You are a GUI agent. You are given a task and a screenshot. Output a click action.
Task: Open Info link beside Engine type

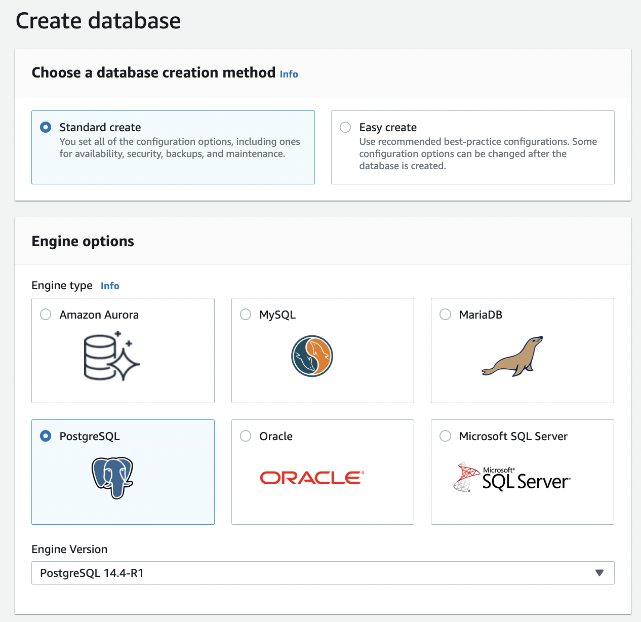click(110, 286)
